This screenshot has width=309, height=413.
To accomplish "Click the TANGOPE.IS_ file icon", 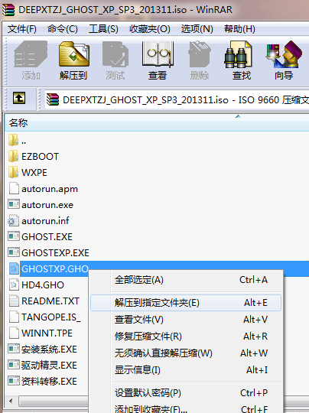I will 14,317.
